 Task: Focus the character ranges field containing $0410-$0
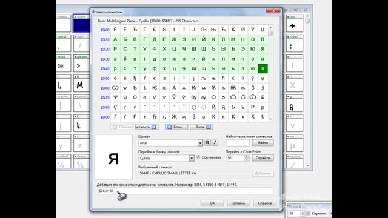tap(186, 191)
